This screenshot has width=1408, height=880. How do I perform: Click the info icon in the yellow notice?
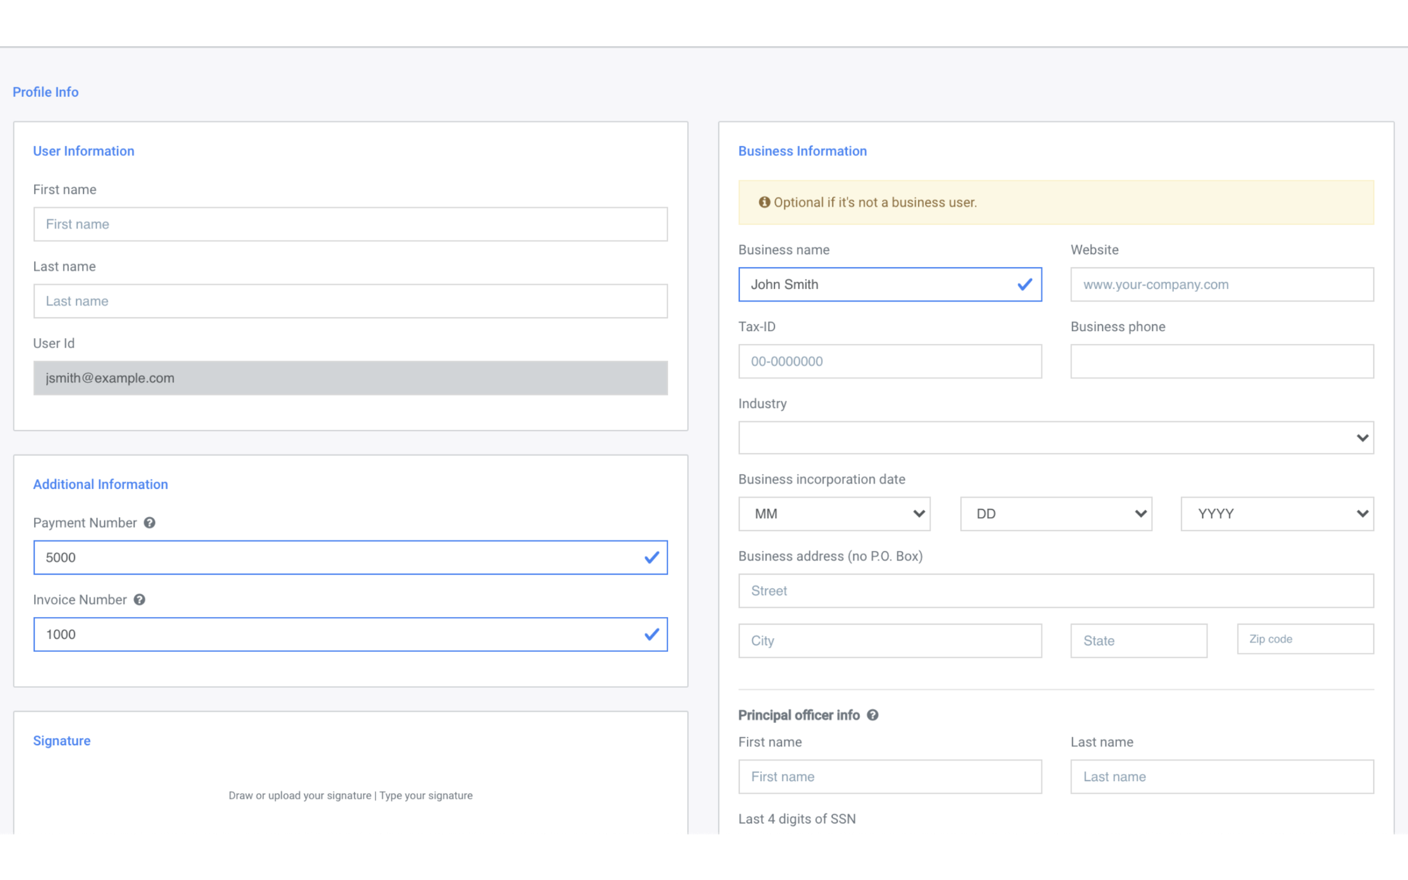[x=764, y=202]
